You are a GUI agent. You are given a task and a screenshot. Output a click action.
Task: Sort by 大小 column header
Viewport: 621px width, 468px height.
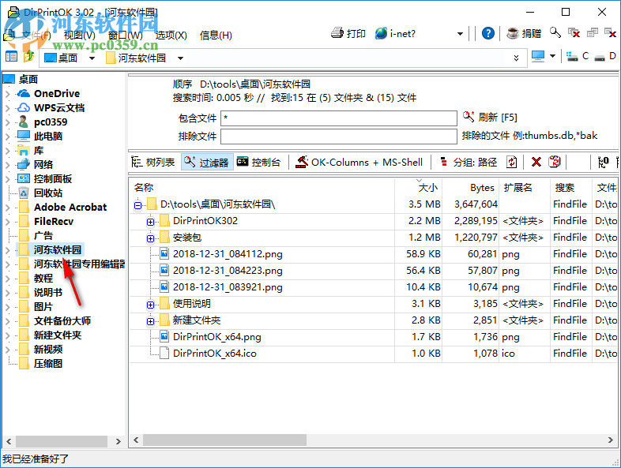click(x=418, y=188)
